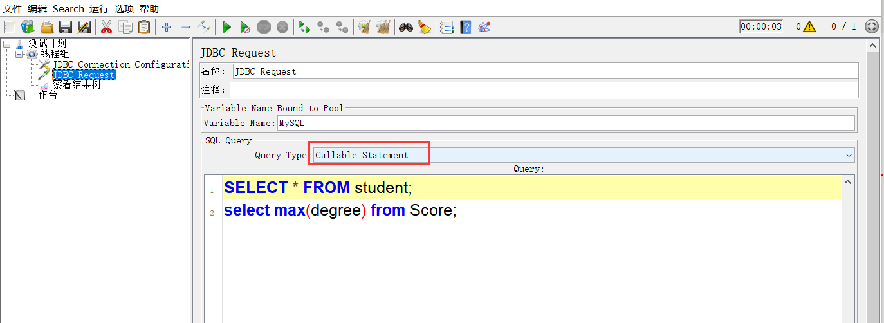Open the 选项 menu
This screenshot has height=323, width=884.
click(x=124, y=8)
